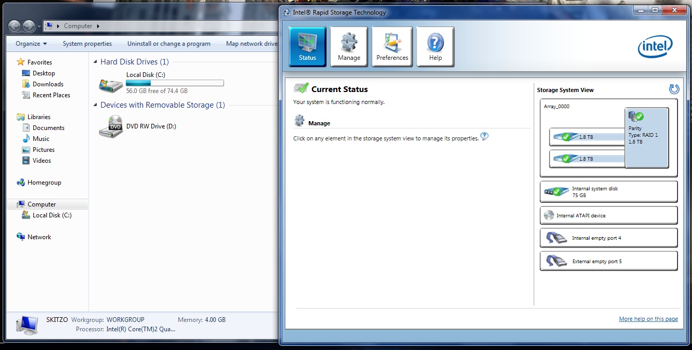Open the Help section with question mark
The width and height of the screenshot is (692, 350).
click(x=435, y=47)
